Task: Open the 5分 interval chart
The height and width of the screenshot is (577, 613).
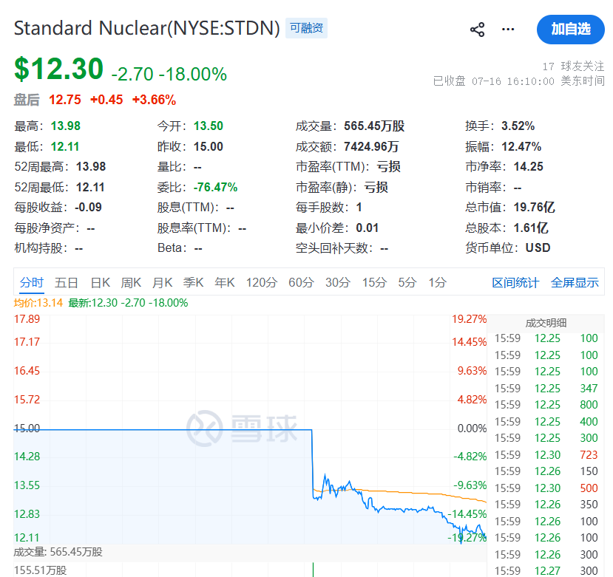Action: pyautogui.click(x=407, y=282)
